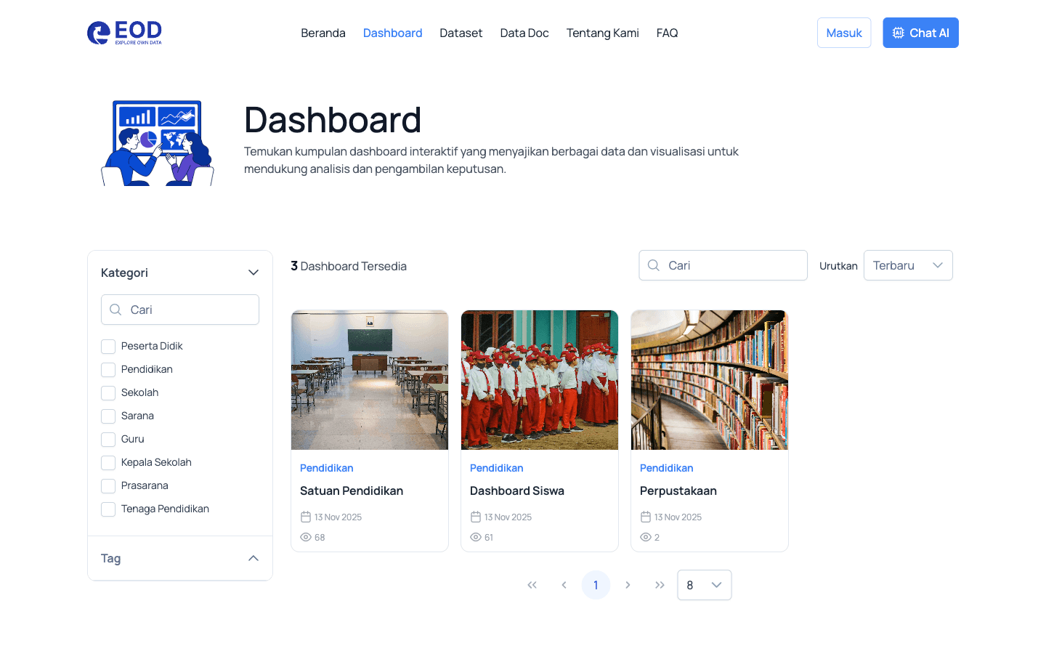This screenshot has height=654, width=1046.
Task: Open the Perpustakaan library thumbnail
Action: tap(710, 380)
